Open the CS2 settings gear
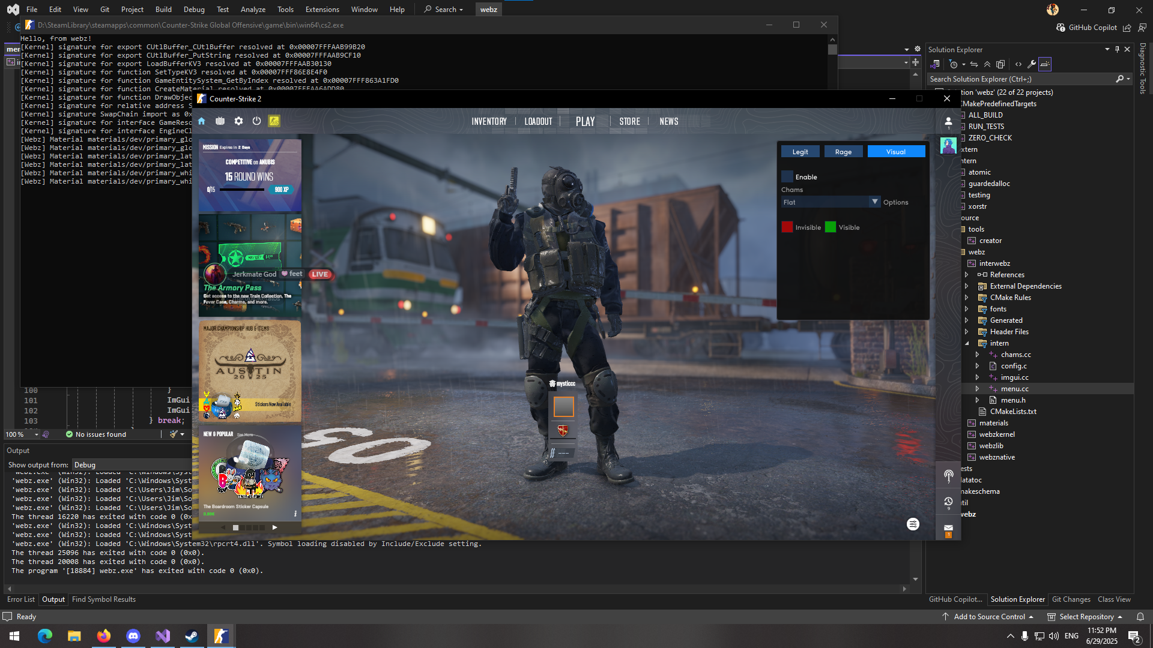The width and height of the screenshot is (1153, 648). [x=238, y=121]
